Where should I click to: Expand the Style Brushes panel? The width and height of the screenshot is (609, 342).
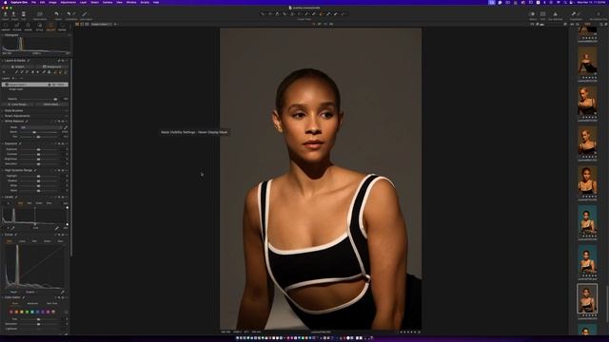pos(2,110)
